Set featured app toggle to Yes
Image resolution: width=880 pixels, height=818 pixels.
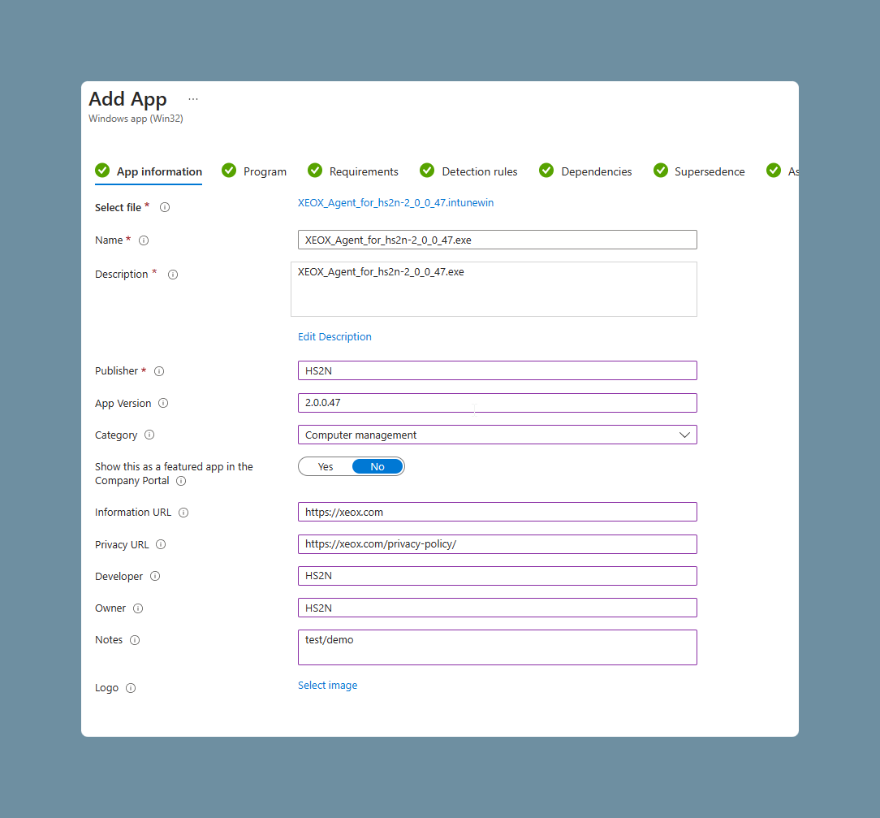326,466
